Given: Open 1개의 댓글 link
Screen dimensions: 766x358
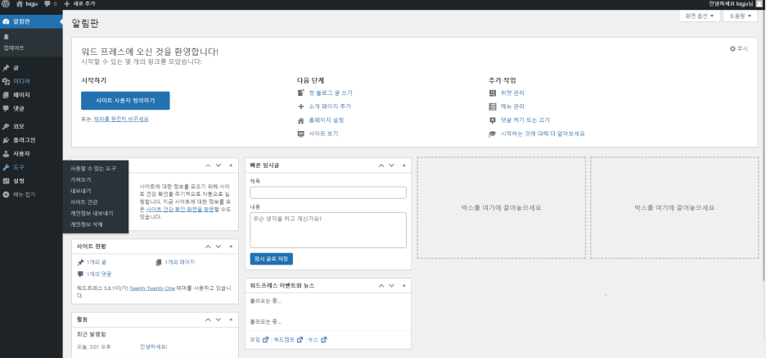Looking at the screenshot, I should pyautogui.click(x=99, y=274).
